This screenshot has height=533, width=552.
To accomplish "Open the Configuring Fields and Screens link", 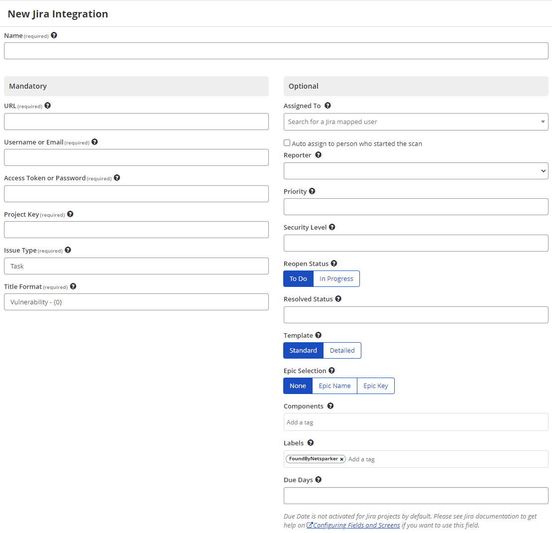I will click(353, 525).
